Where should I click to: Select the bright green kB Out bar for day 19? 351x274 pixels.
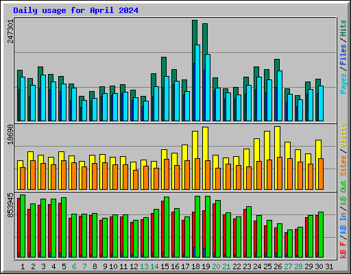pos(208,227)
